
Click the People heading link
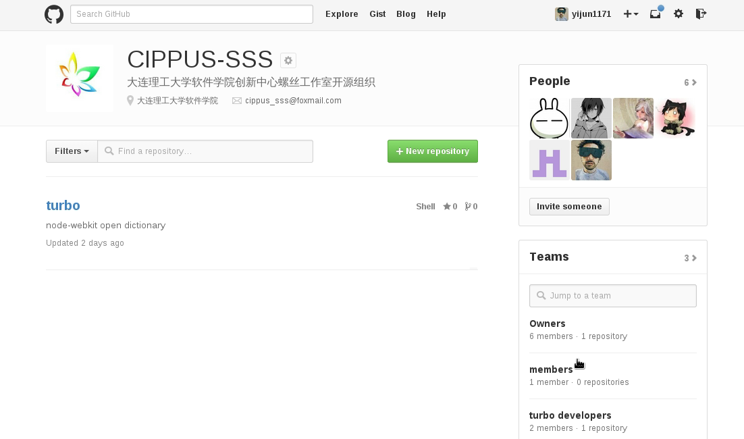[550, 81]
